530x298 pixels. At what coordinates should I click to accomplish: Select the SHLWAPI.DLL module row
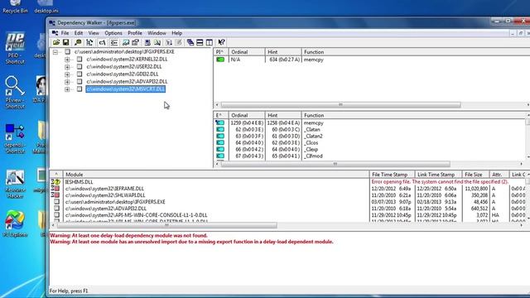(287, 195)
